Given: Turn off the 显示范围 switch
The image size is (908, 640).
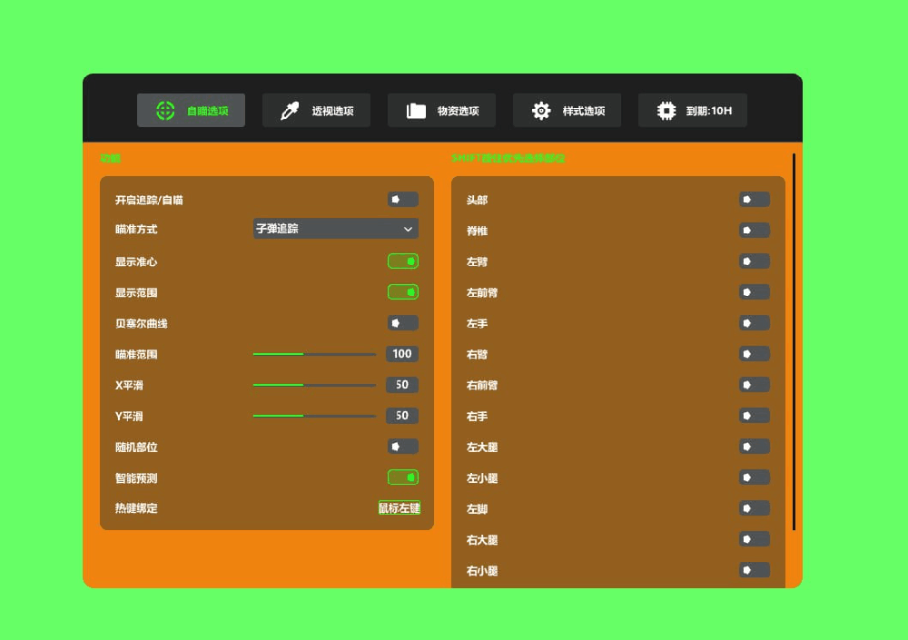Looking at the screenshot, I should pos(403,292).
